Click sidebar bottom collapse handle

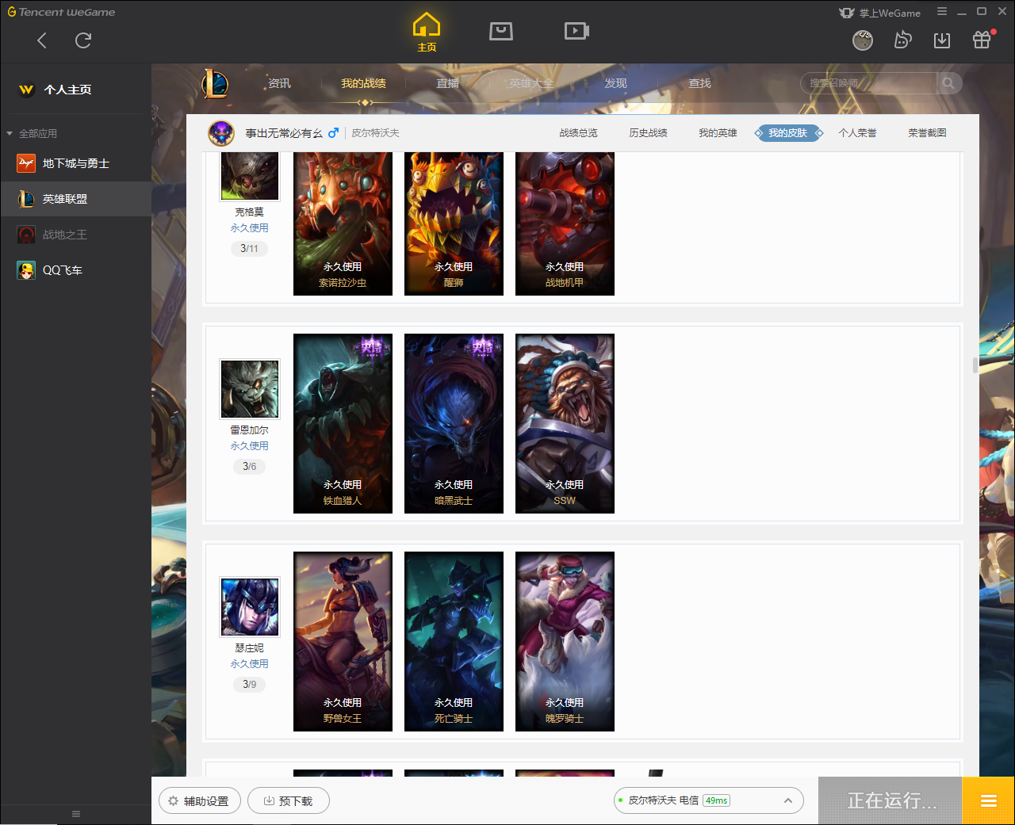(76, 814)
